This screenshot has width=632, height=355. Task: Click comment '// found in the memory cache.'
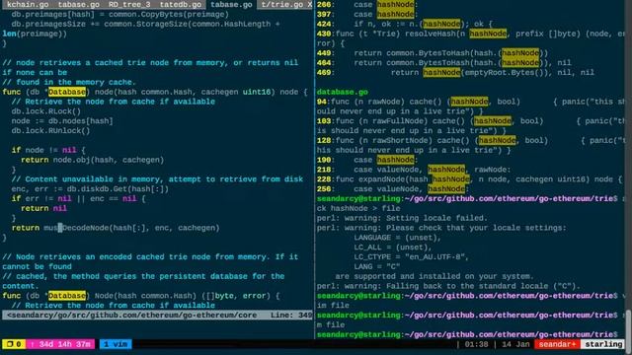point(69,82)
